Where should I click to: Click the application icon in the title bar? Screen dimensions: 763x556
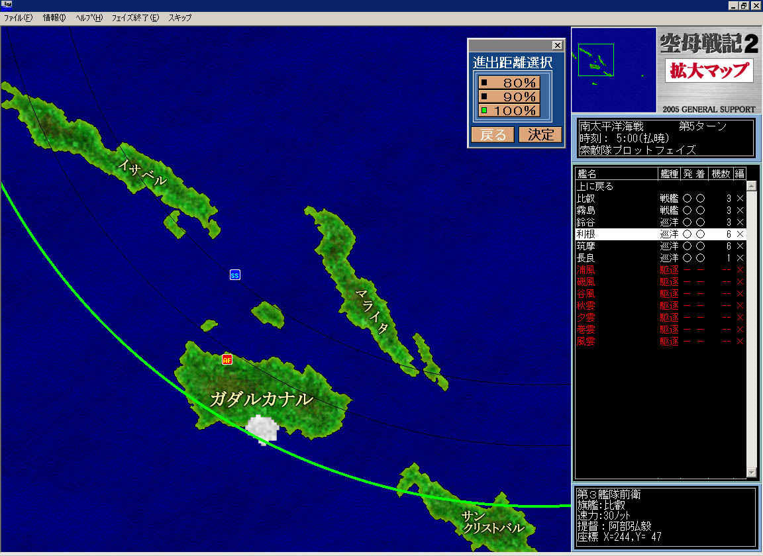click(x=7, y=5)
